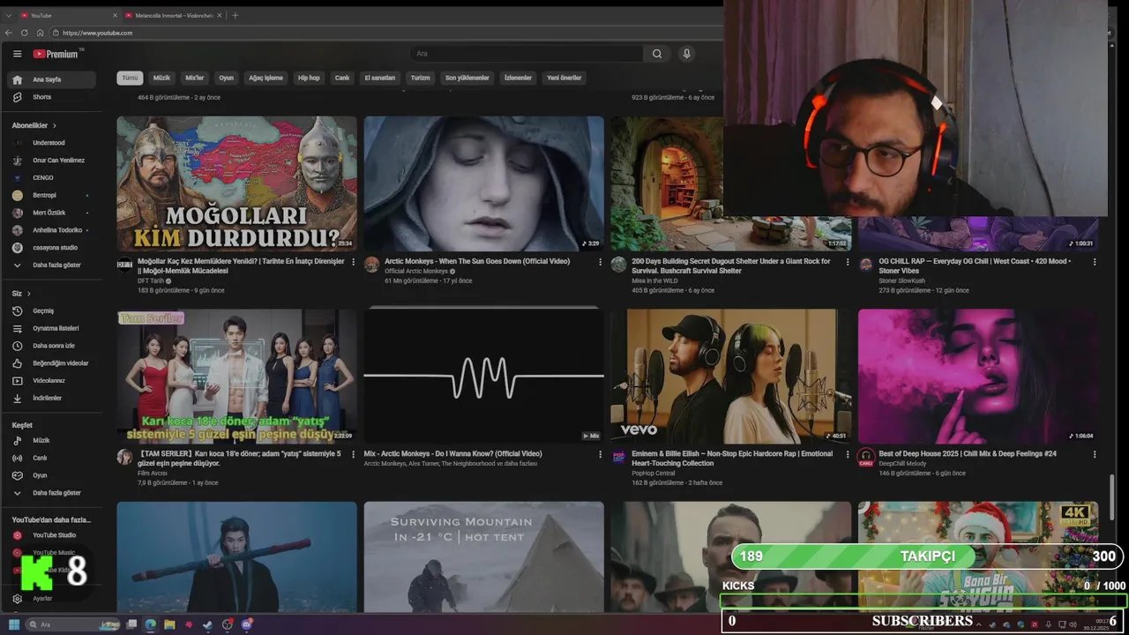Screen dimensions: 1129x635
Task: Open Windows Start menu
Action: click(14, 624)
